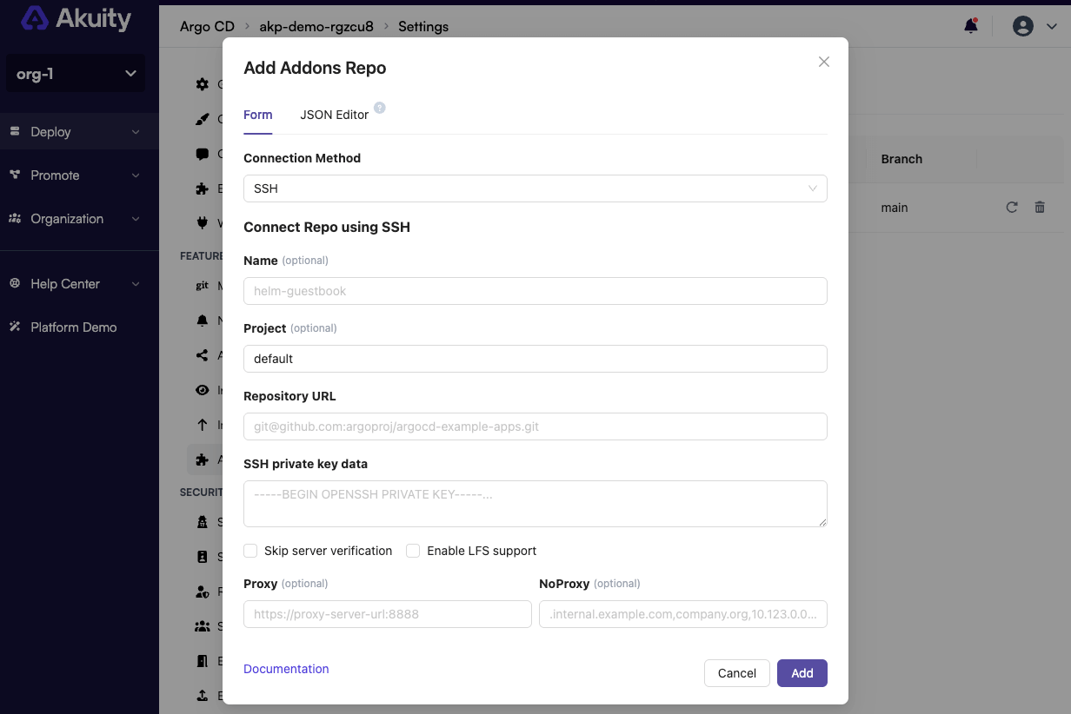Click the refresh icon beside the main branch repo
The image size is (1071, 714).
coord(1011,208)
